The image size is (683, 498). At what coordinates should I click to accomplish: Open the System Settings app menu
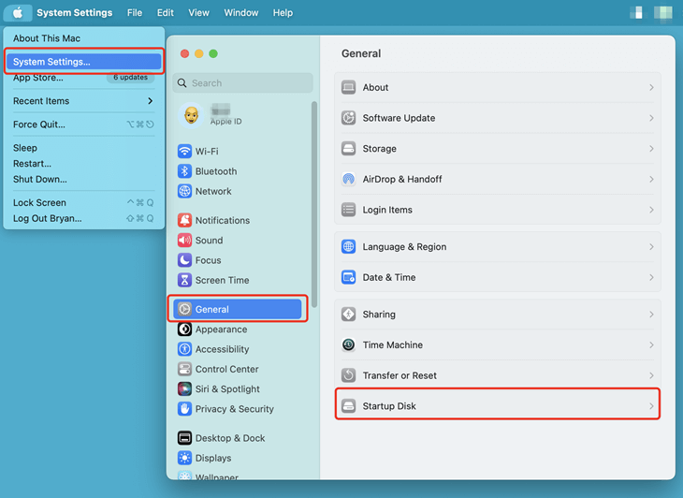pyautogui.click(x=75, y=12)
